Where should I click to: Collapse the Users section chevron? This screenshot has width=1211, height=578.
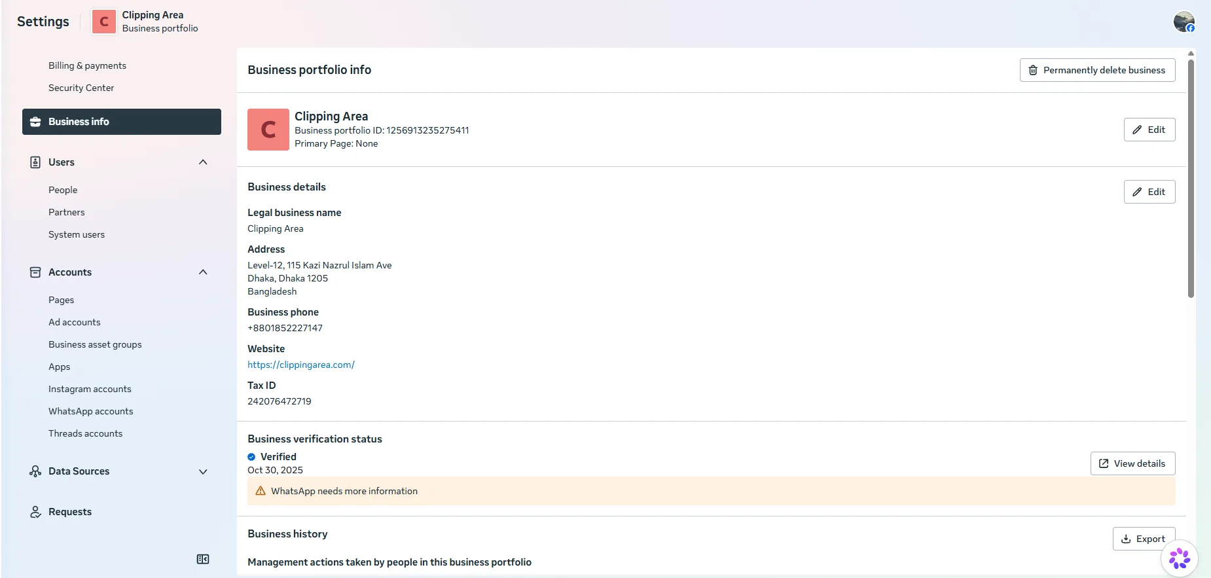[x=203, y=162]
